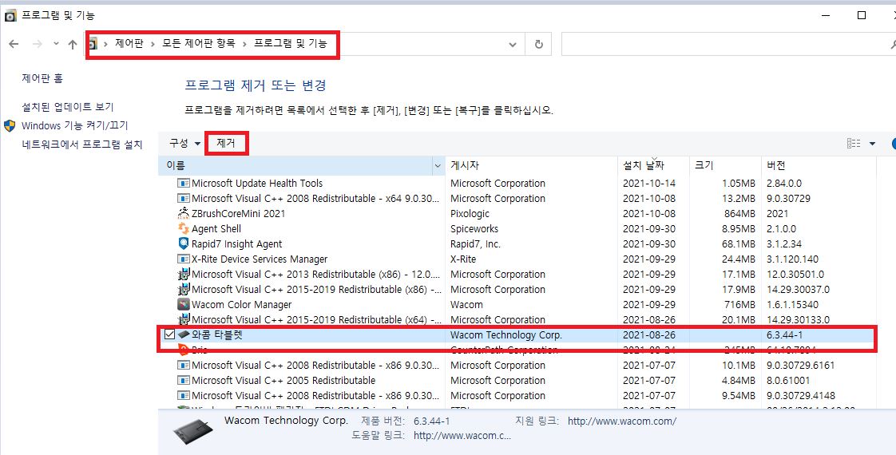Click the X-Rite Device Services Manager icon
Image resolution: width=896 pixels, height=455 pixels.
184,259
